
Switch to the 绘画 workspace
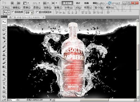pyautogui.click(x=86, y=3)
